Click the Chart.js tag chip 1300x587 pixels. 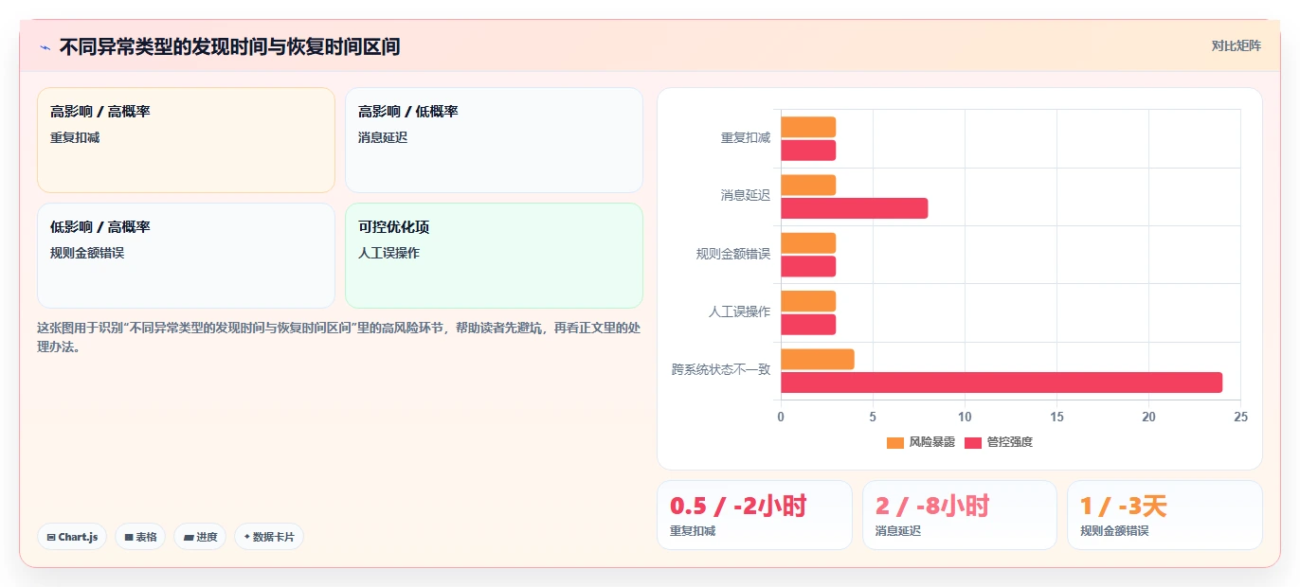coord(72,537)
